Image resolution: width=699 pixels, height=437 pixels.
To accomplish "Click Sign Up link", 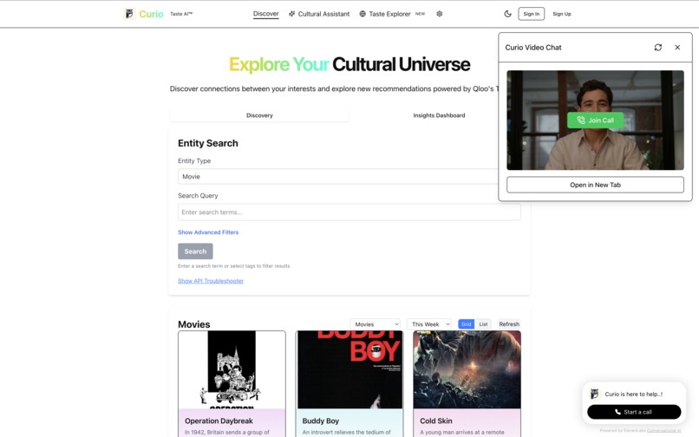I will [562, 14].
